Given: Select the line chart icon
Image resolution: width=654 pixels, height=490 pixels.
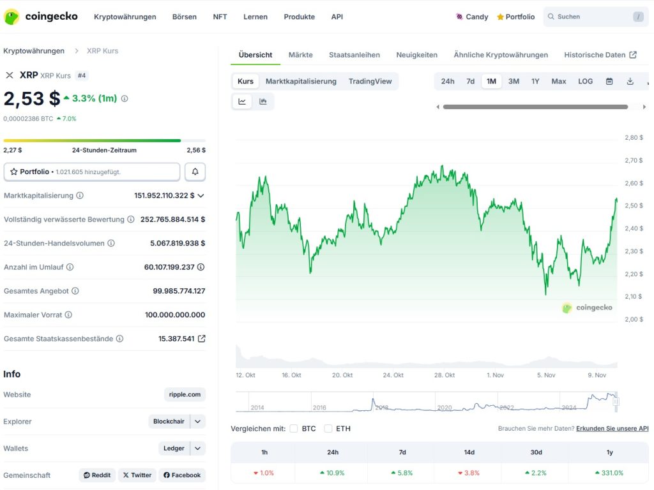Looking at the screenshot, I should pos(241,101).
